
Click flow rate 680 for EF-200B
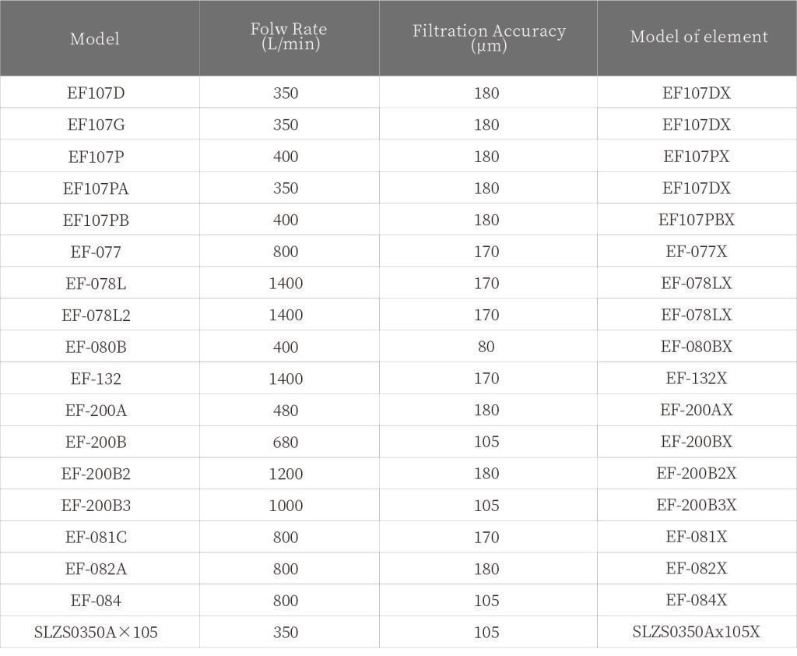(x=286, y=443)
